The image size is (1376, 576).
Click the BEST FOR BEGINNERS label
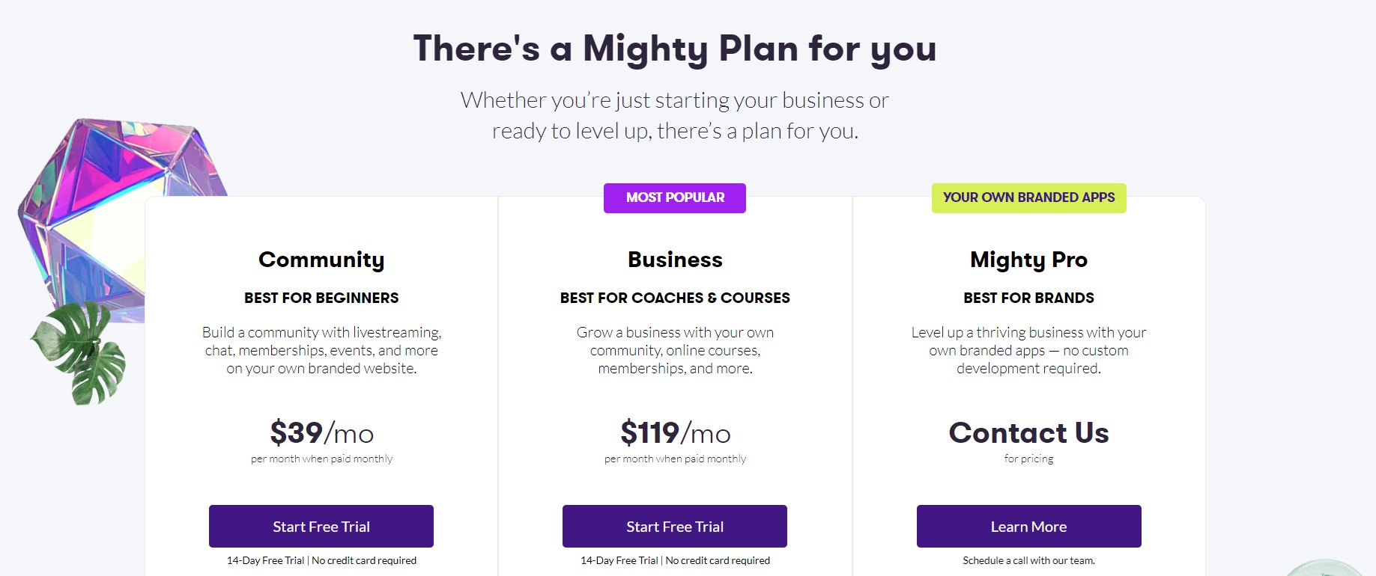pyautogui.click(x=321, y=298)
